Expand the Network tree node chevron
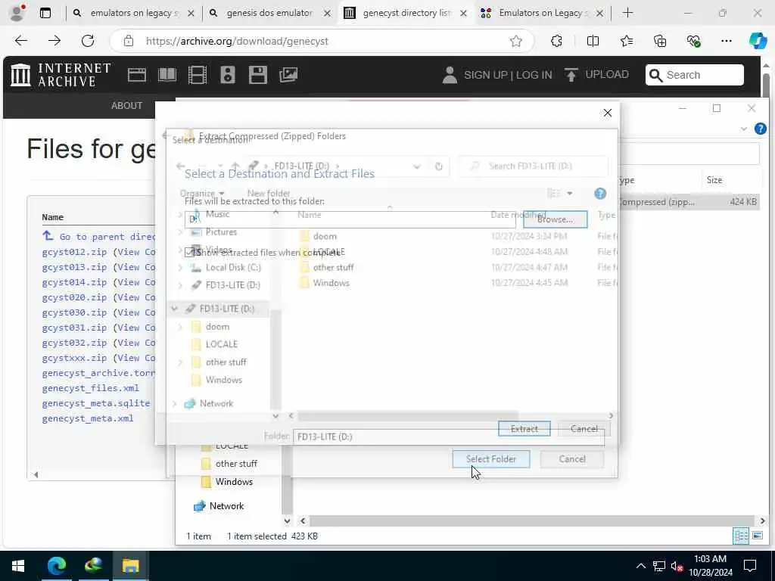 (x=174, y=404)
